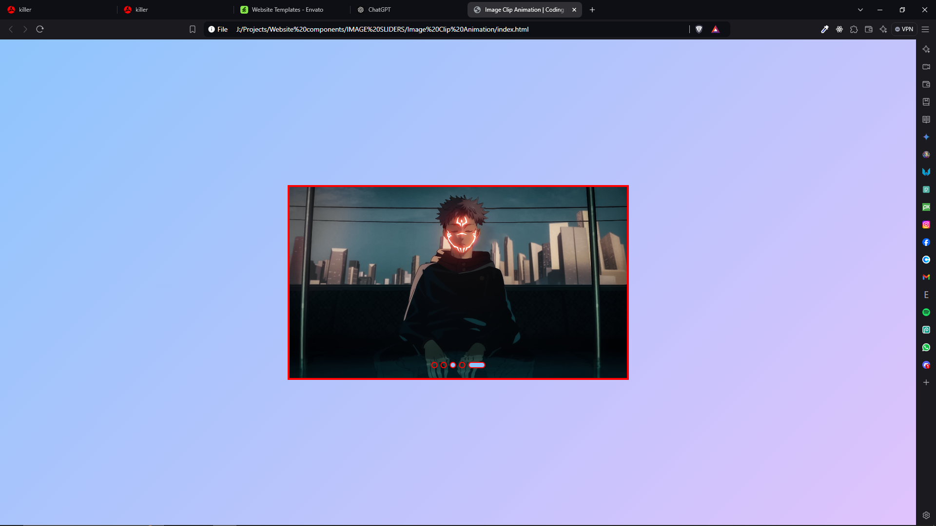This screenshot has height=526, width=936.
Task: Open WhatsApp in the sidebar
Action: tap(926, 347)
